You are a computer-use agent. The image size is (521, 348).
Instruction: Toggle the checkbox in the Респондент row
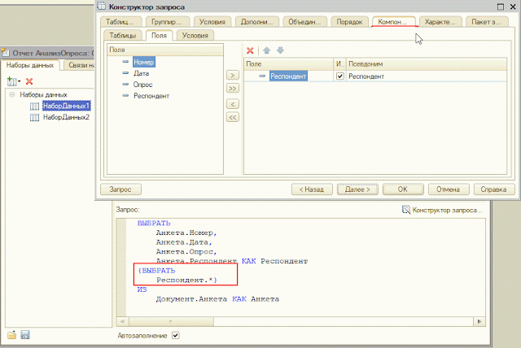pyautogui.click(x=339, y=76)
